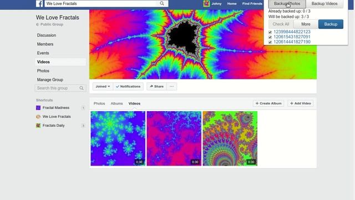Viewport: 355px width, 200px height.
Task: Click the search magnifier in top bar
Action: pyautogui.click(x=162, y=3)
